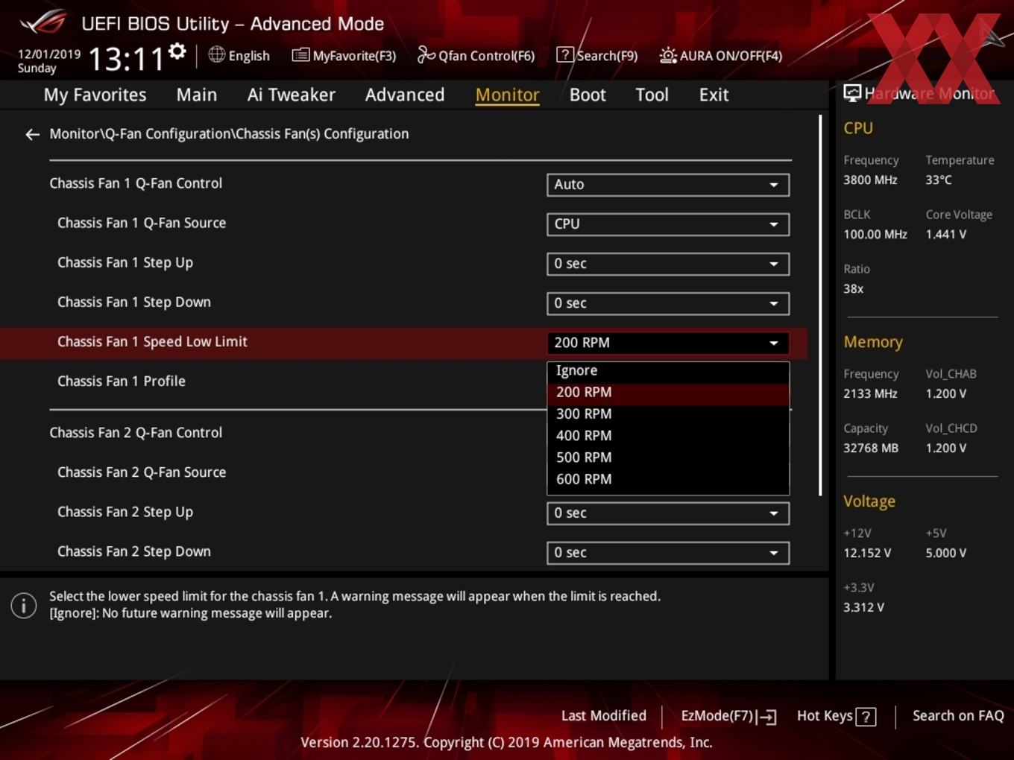
Task: Click the globe language icon
Action: click(x=216, y=54)
